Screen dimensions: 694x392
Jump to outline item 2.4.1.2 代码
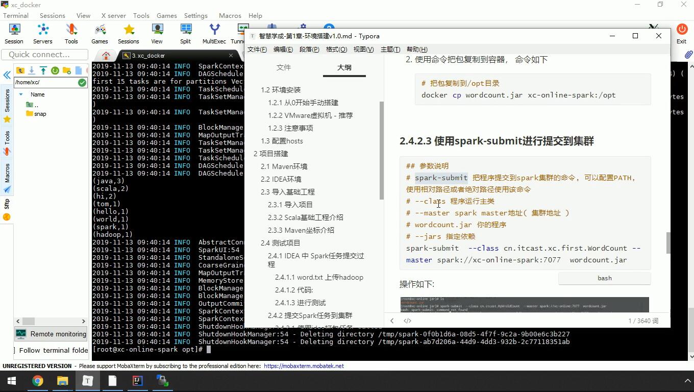click(294, 290)
